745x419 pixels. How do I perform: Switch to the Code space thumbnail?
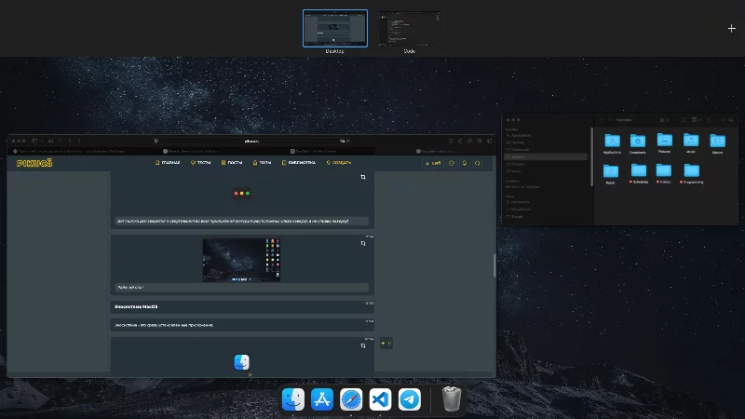tap(410, 29)
